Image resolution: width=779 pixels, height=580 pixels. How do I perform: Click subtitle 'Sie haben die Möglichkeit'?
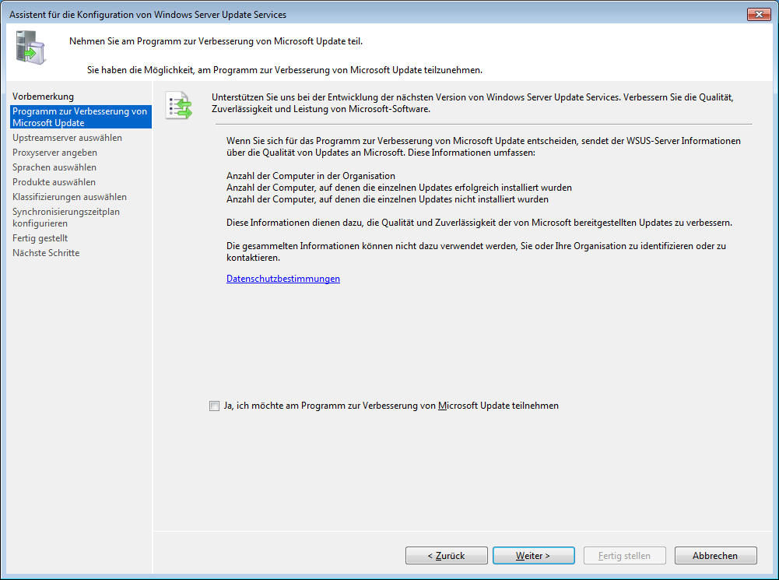285,70
